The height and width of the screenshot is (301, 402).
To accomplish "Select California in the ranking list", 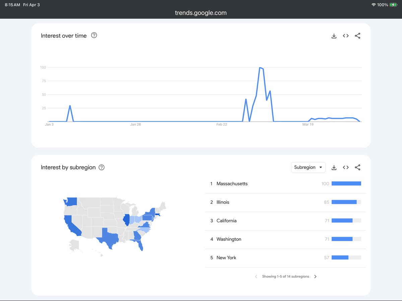I will 285,221.
